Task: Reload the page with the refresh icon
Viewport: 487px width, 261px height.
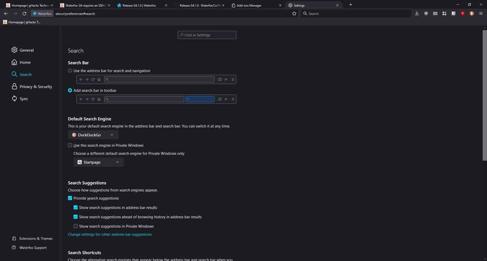Action: tap(24, 13)
